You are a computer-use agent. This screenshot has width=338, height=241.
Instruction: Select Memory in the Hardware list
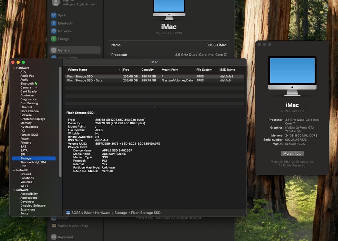[x=26, y=123]
